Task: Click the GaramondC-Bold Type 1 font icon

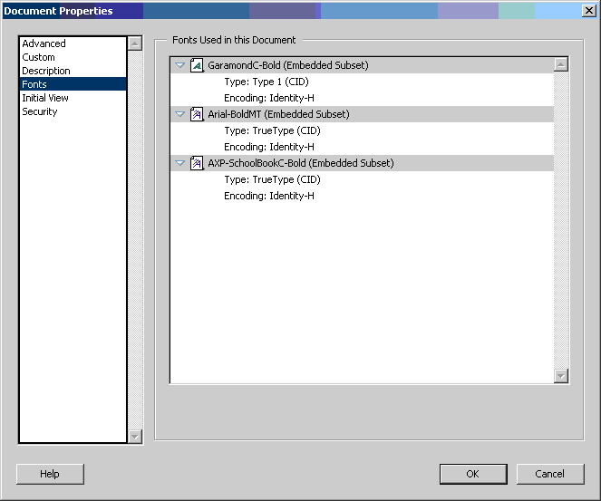Action: [197, 65]
